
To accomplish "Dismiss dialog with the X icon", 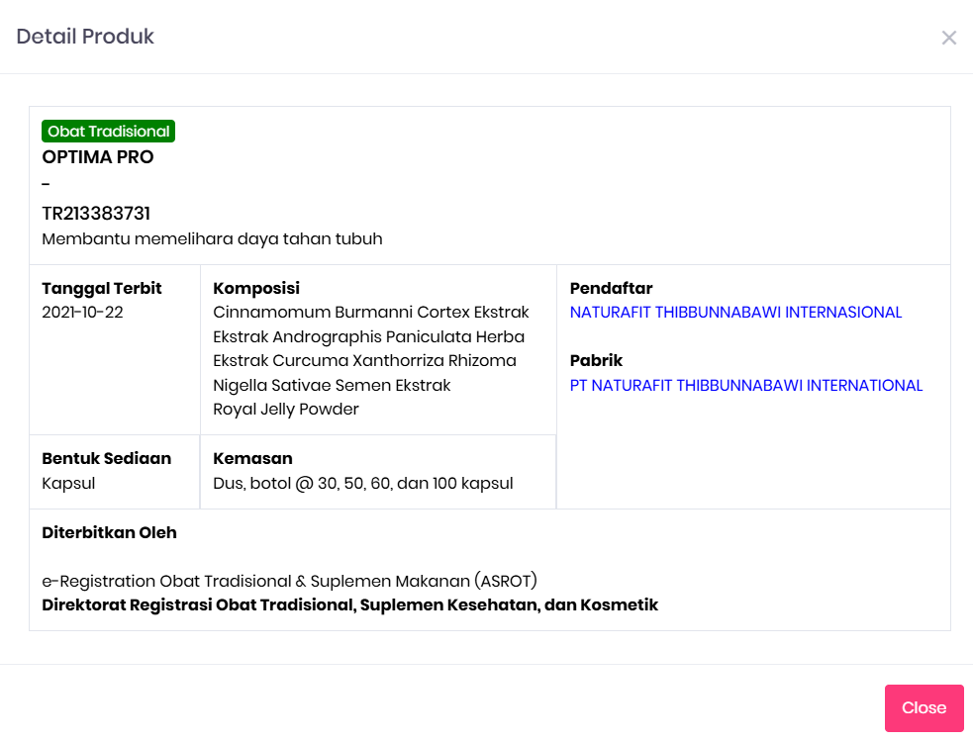I will 948,38.
